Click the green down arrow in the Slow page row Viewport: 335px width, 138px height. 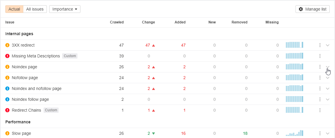click(x=154, y=134)
